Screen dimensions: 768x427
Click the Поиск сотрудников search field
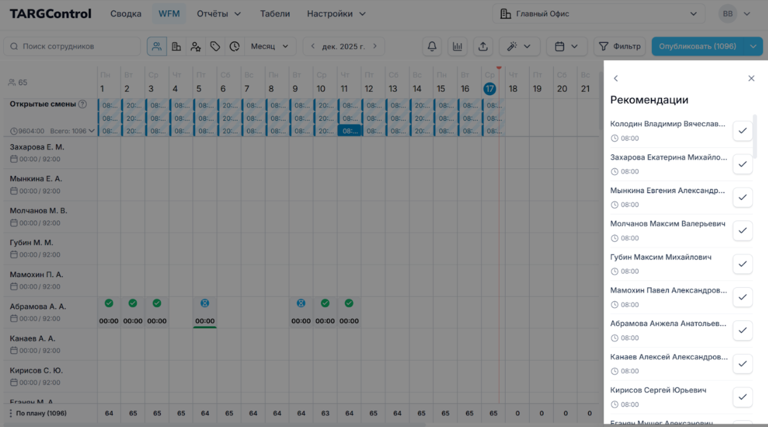(72, 46)
